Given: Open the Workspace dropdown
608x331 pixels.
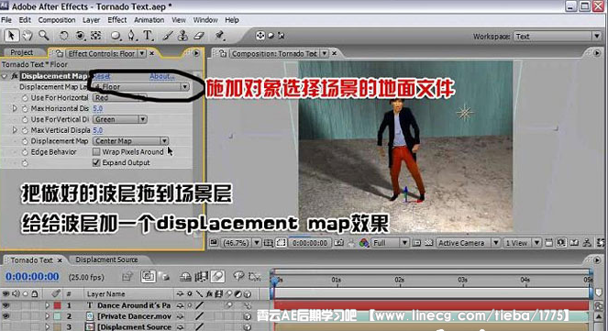Looking at the screenshot, I should (558, 37).
